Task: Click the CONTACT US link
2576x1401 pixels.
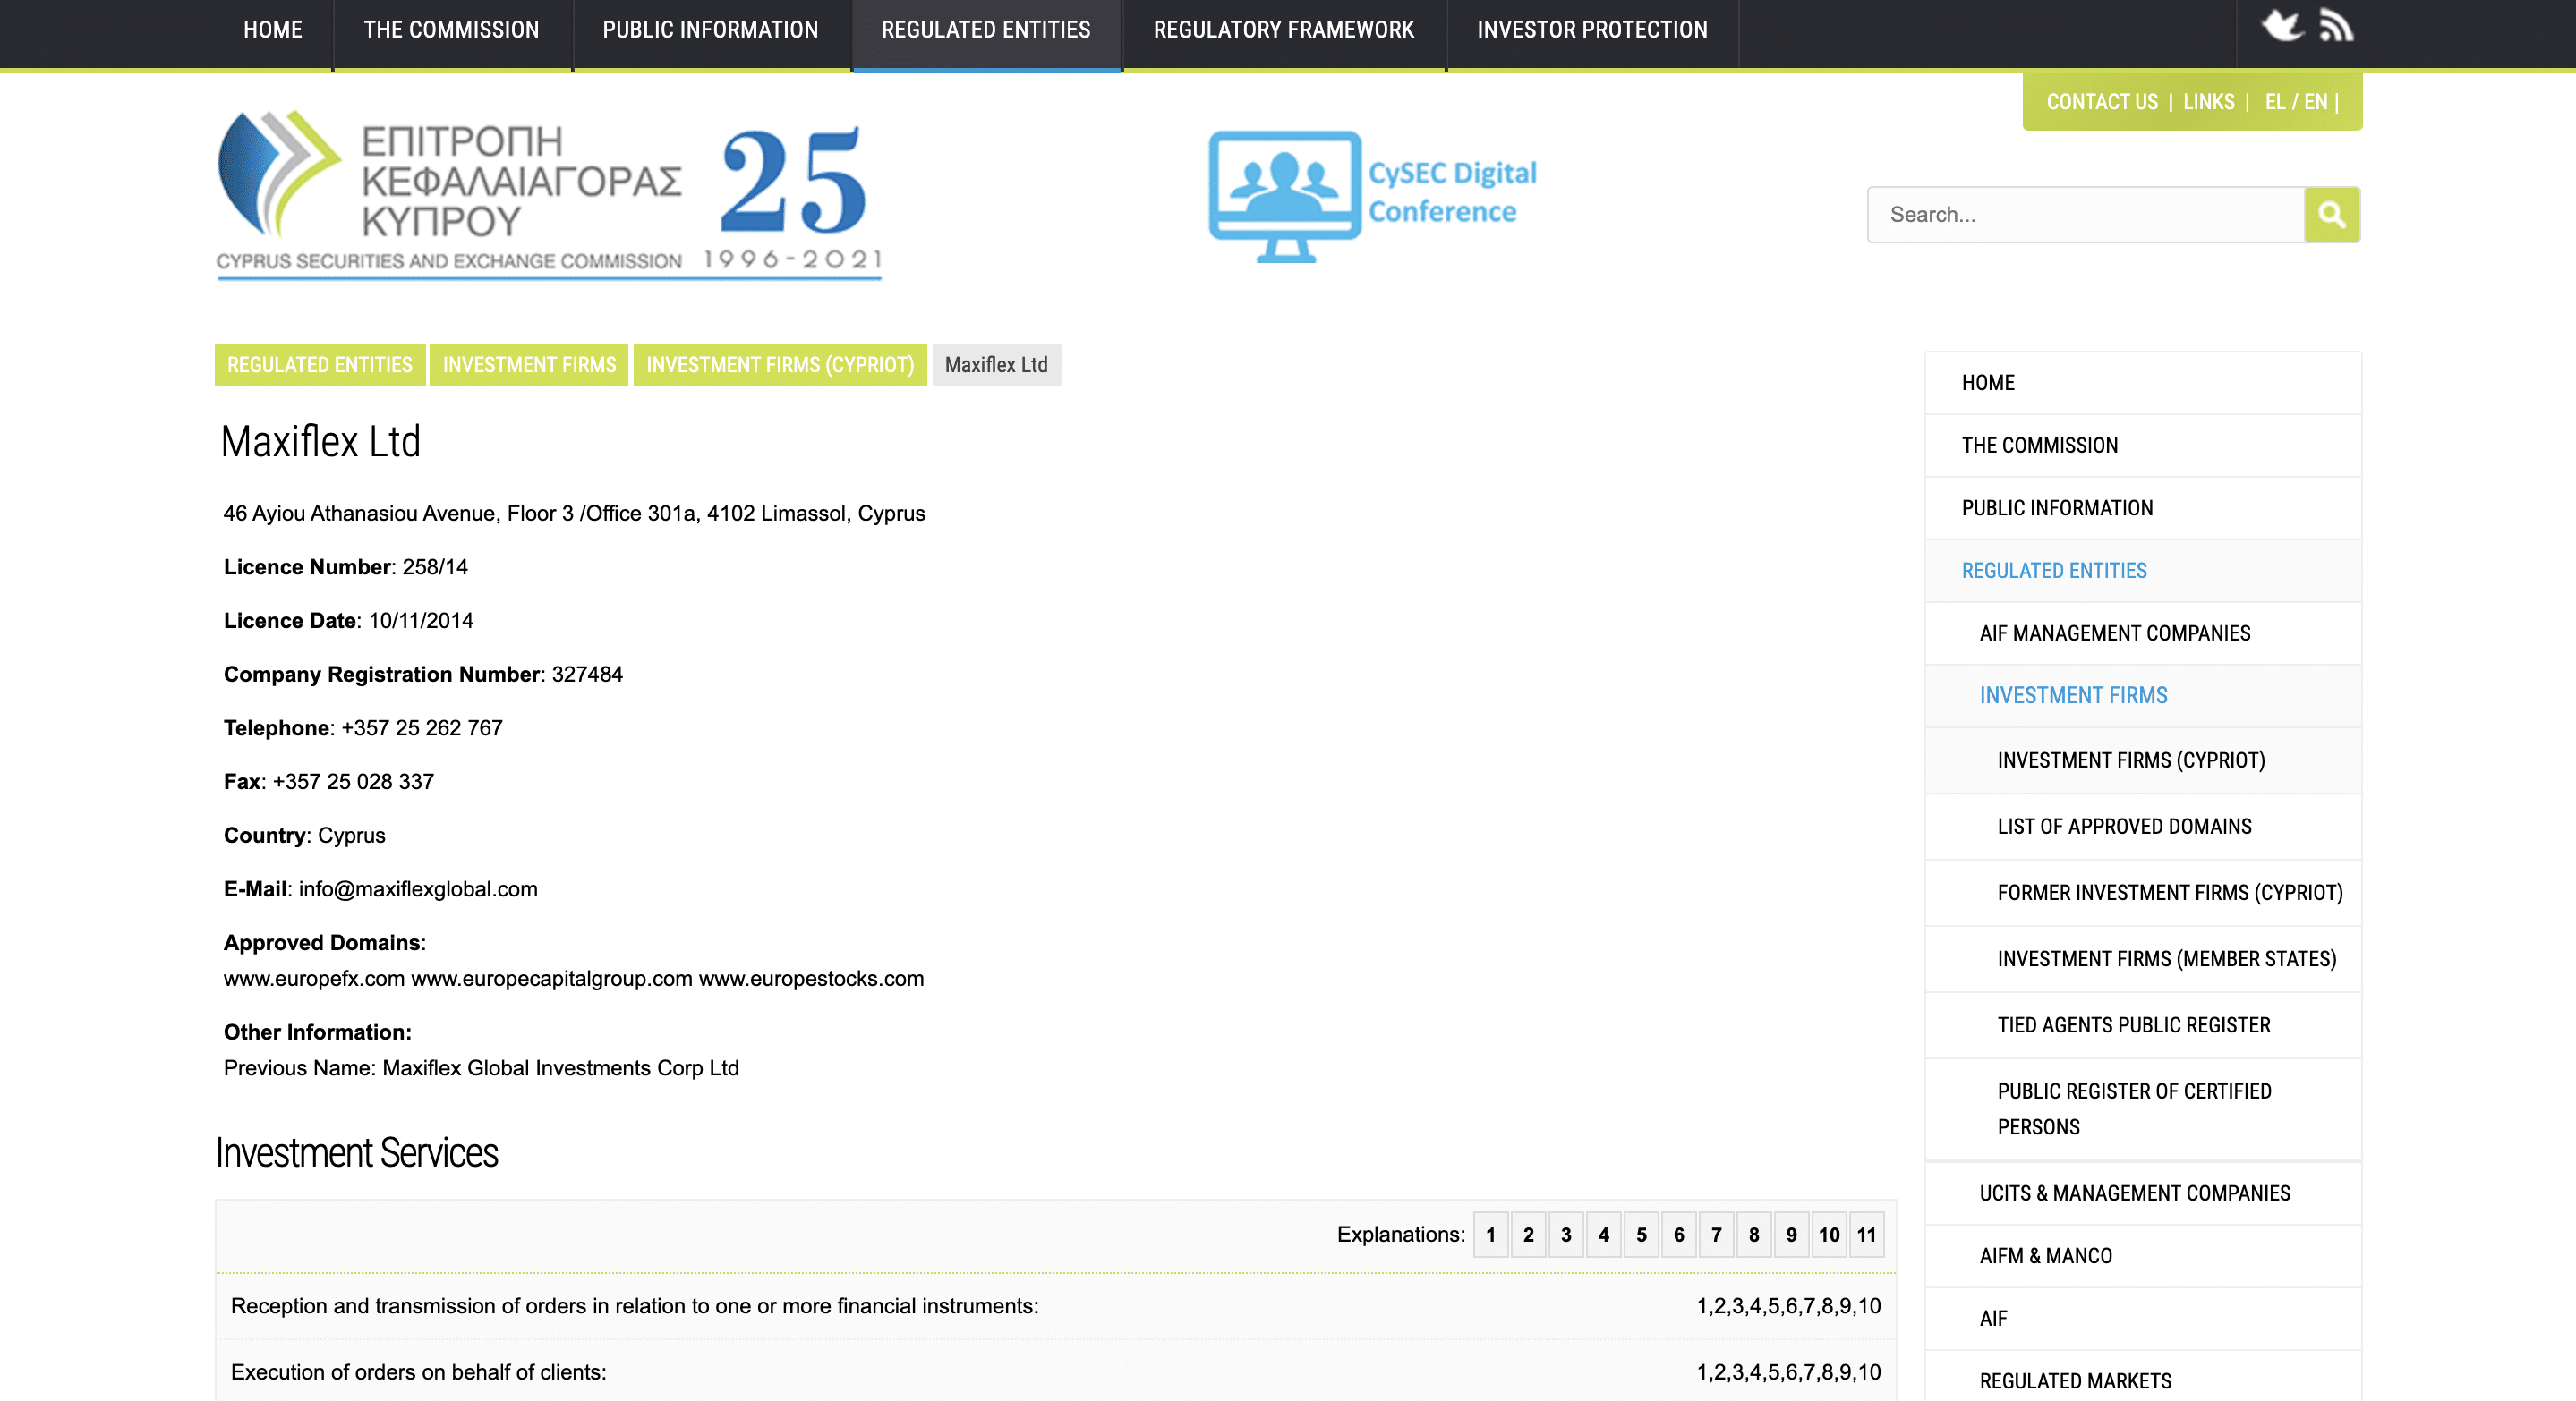Action: (2102, 102)
